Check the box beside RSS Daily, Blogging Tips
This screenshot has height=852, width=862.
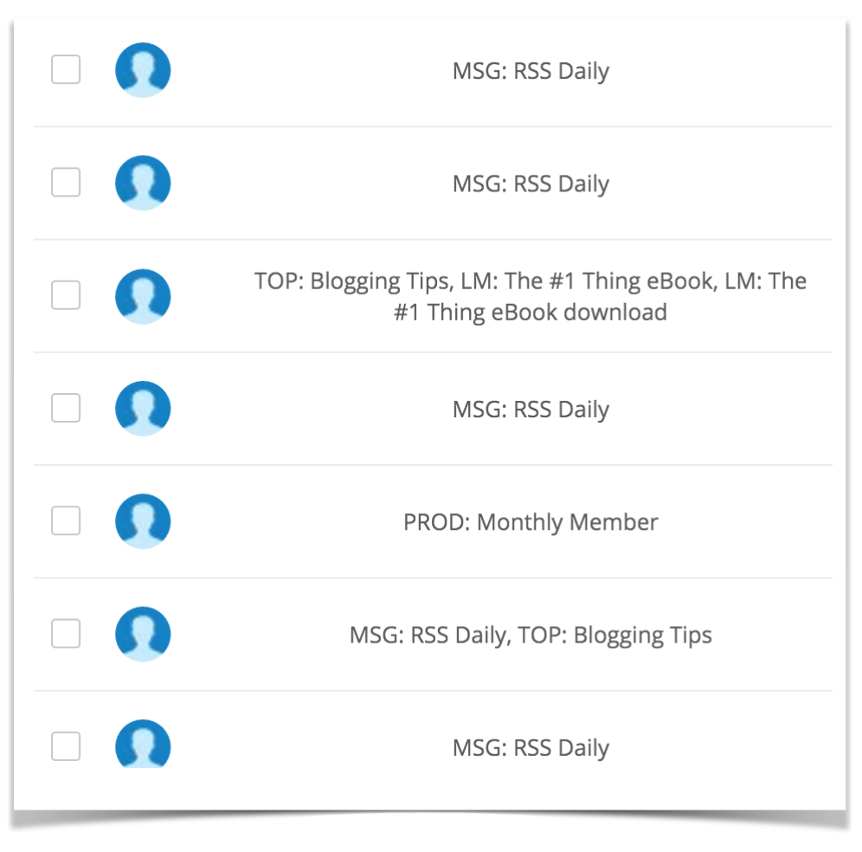(x=65, y=634)
